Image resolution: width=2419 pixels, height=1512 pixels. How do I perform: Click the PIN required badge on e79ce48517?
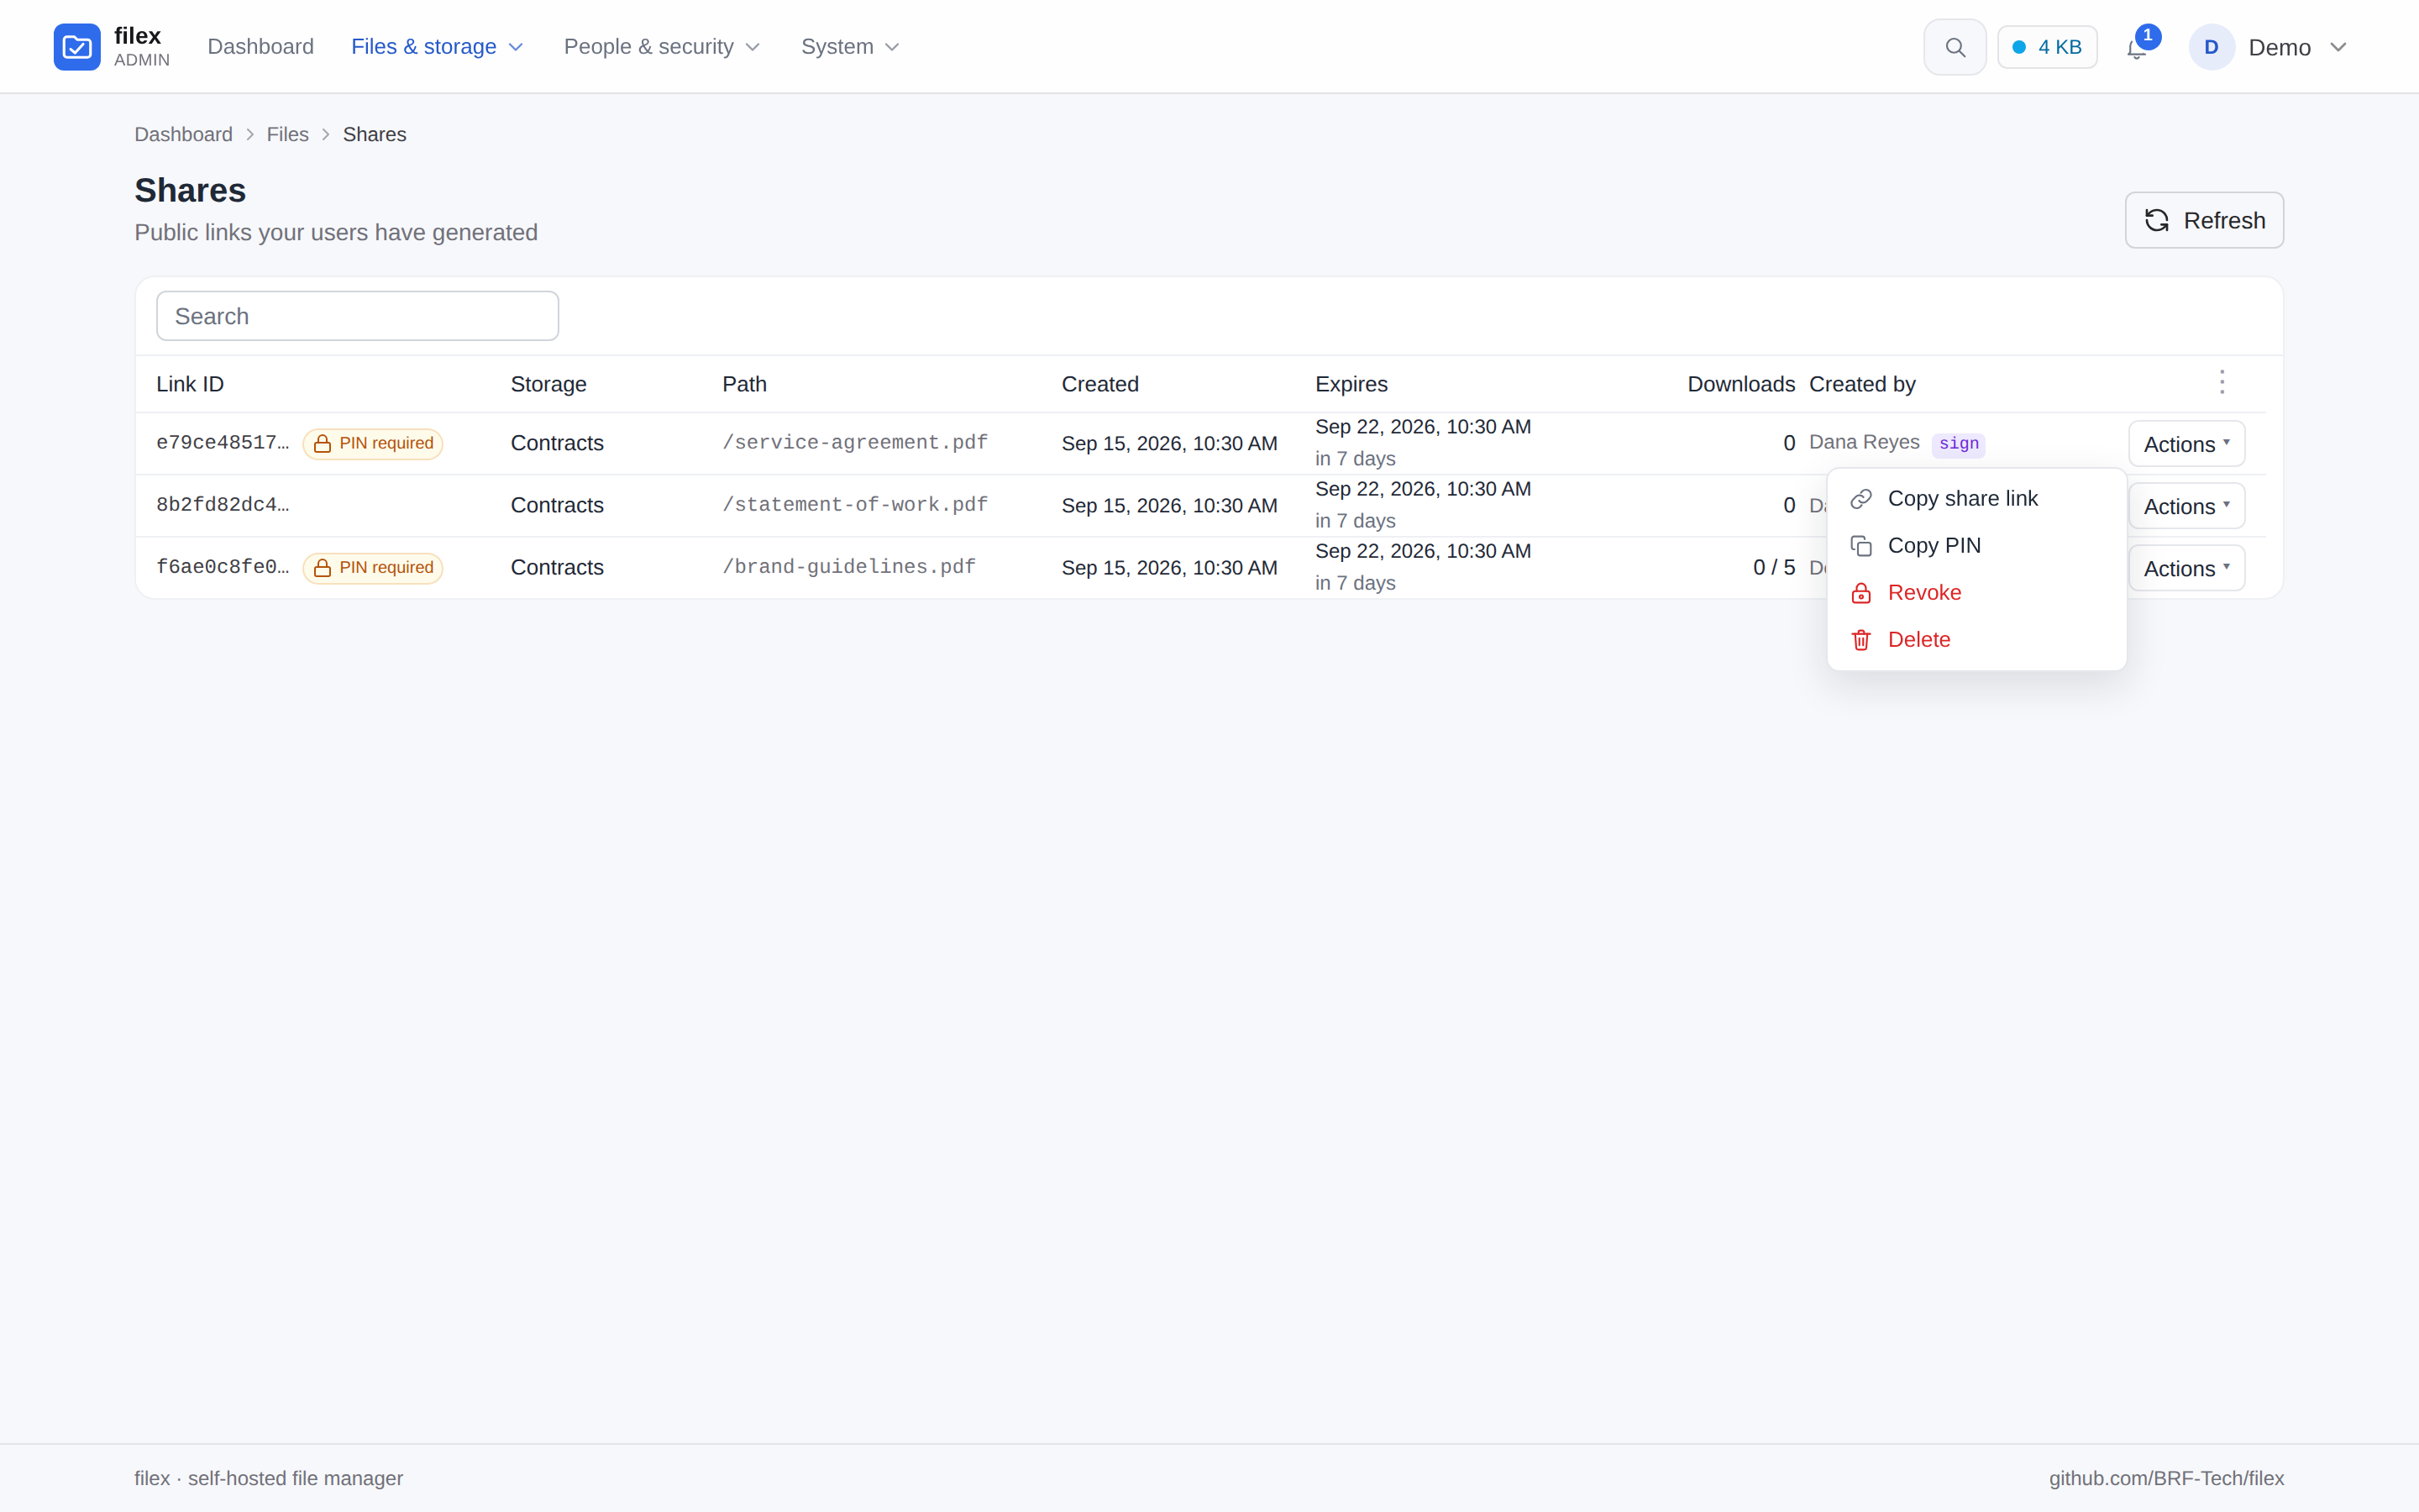[373, 444]
